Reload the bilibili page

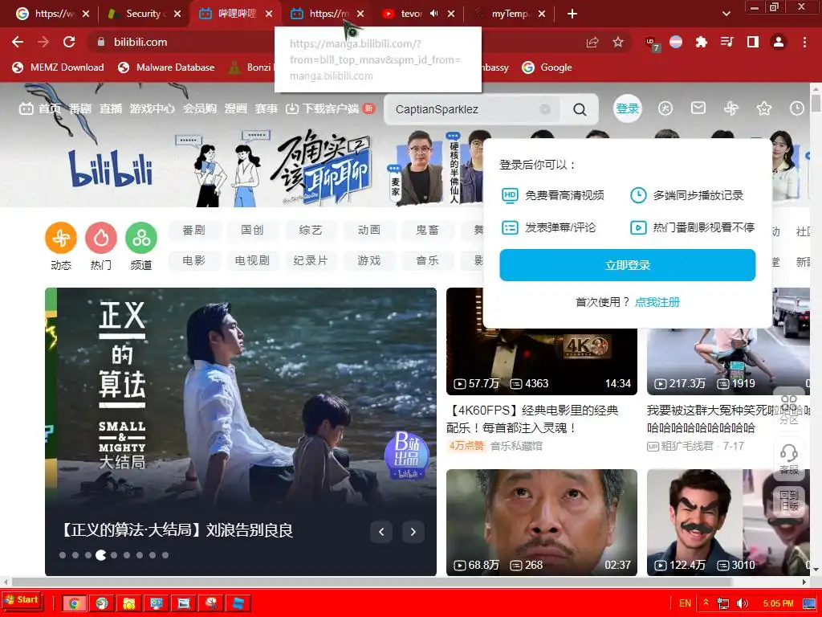(x=69, y=42)
